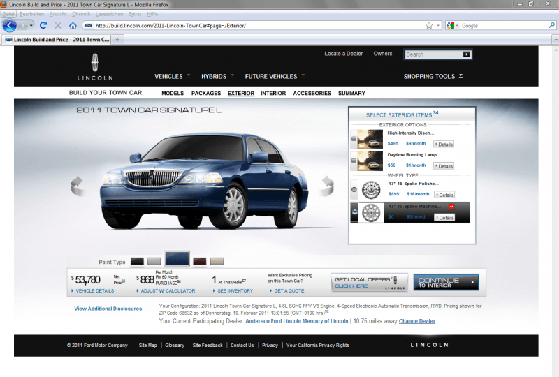
Task: Open Details for 10-Spoke Machined wheel
Action: [x=444, y=218]
